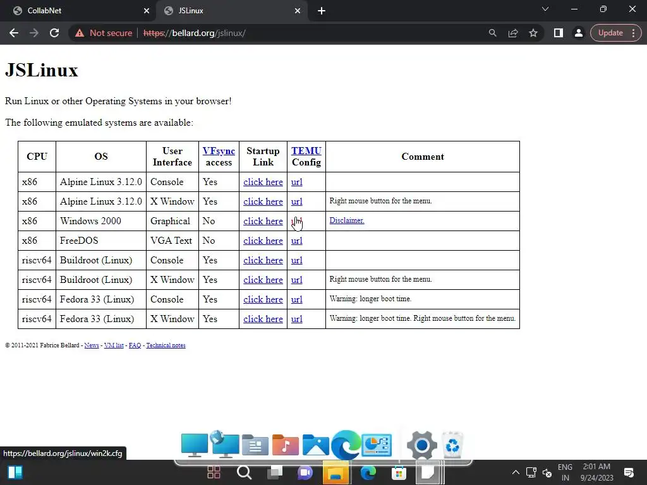Open the FAQ footer link
This screenshot has width=647, height=485.
click(x=135, y=345)
